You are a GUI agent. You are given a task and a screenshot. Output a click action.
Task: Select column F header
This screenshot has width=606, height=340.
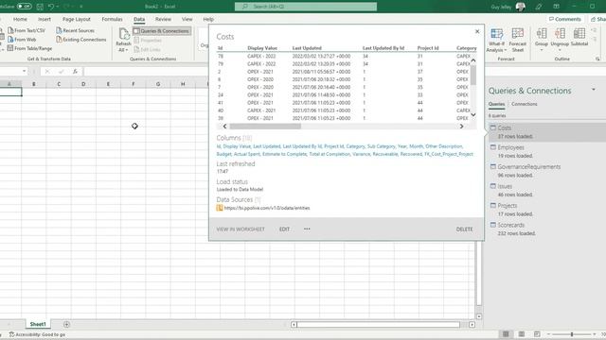pos(133,84)
